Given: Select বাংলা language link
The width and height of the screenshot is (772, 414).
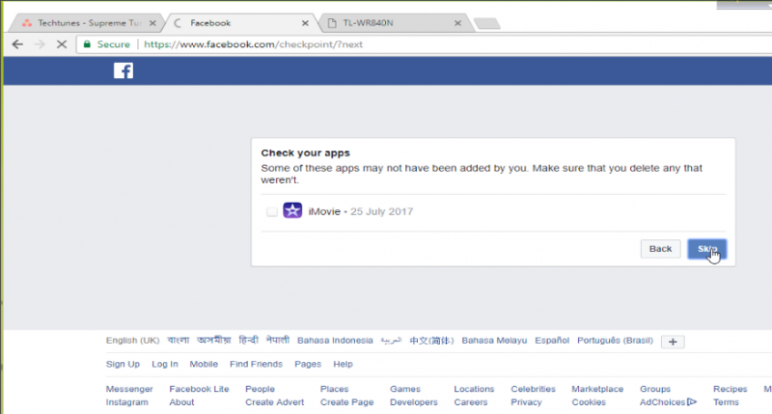Looking at the screenshot, I should [179, 340].
